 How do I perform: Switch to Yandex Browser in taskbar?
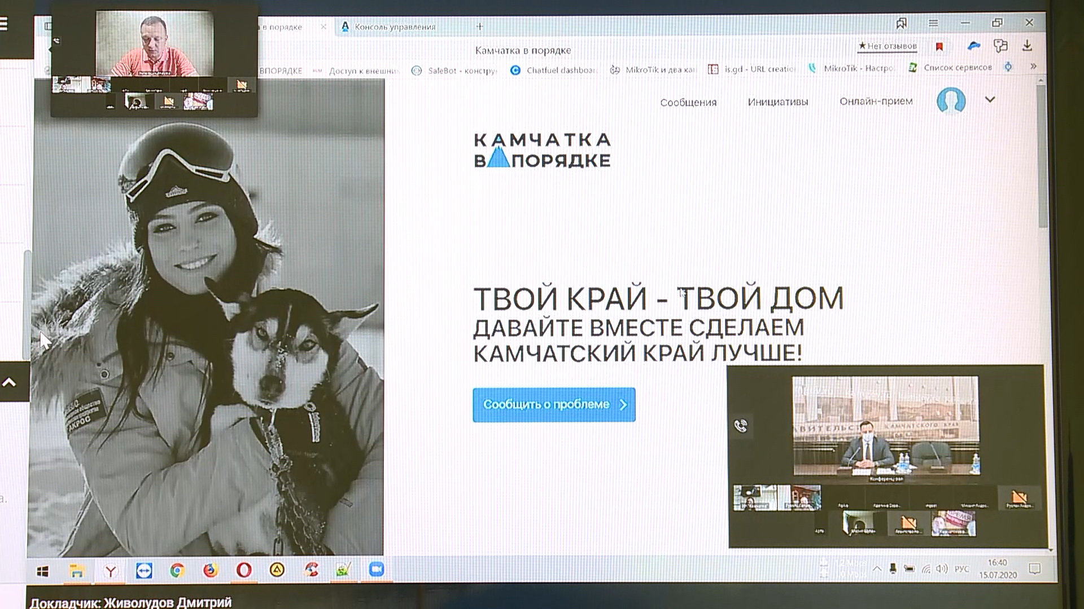111,571
